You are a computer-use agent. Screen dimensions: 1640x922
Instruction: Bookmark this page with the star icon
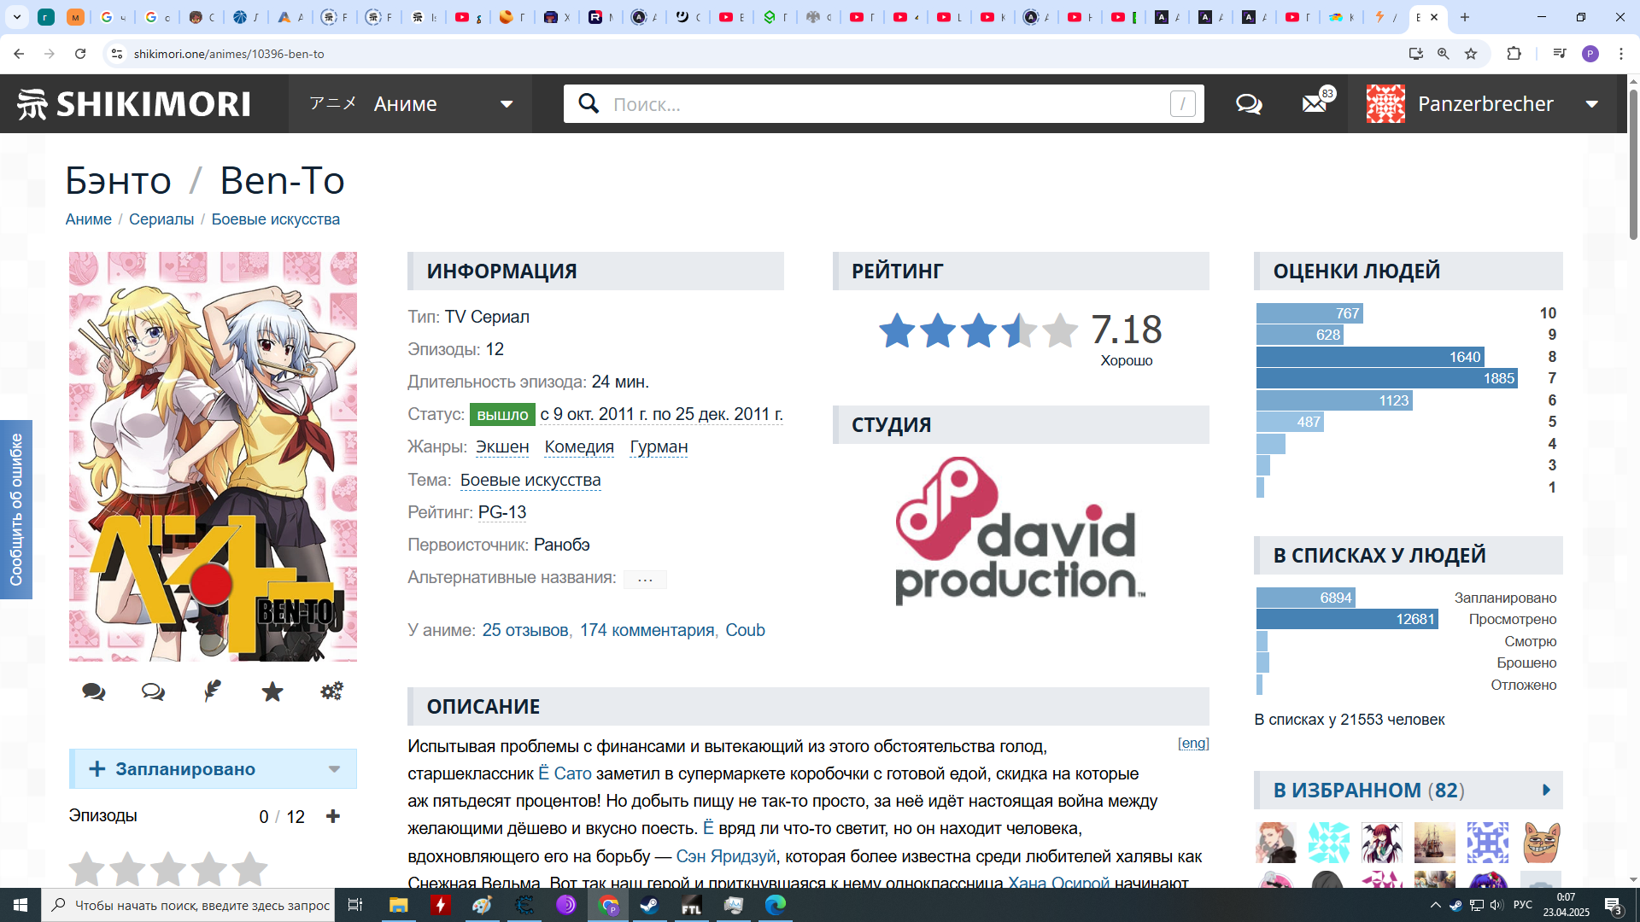tap(1471, 54)
